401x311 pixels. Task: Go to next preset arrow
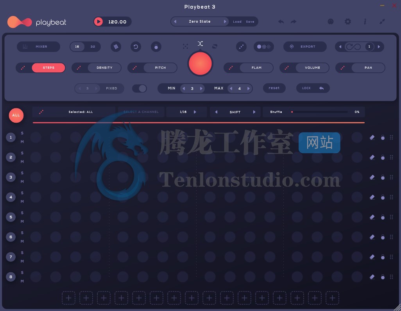click(x=225, y=21)
